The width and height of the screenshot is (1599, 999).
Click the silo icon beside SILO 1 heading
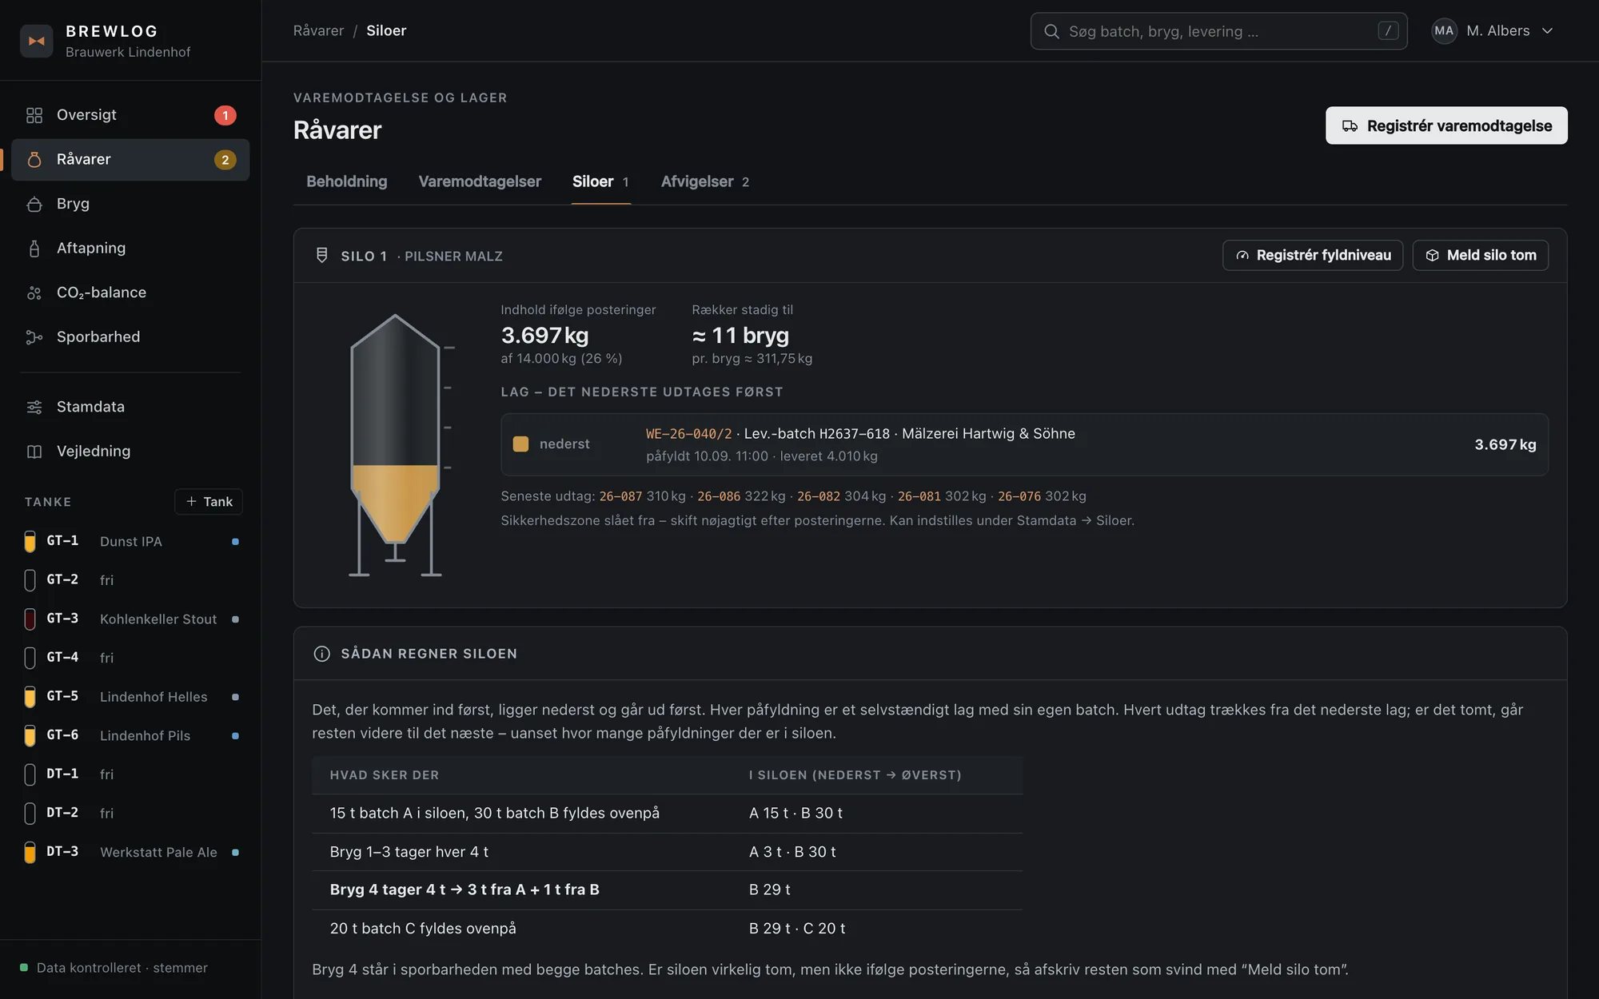click(x=322, y=255)
